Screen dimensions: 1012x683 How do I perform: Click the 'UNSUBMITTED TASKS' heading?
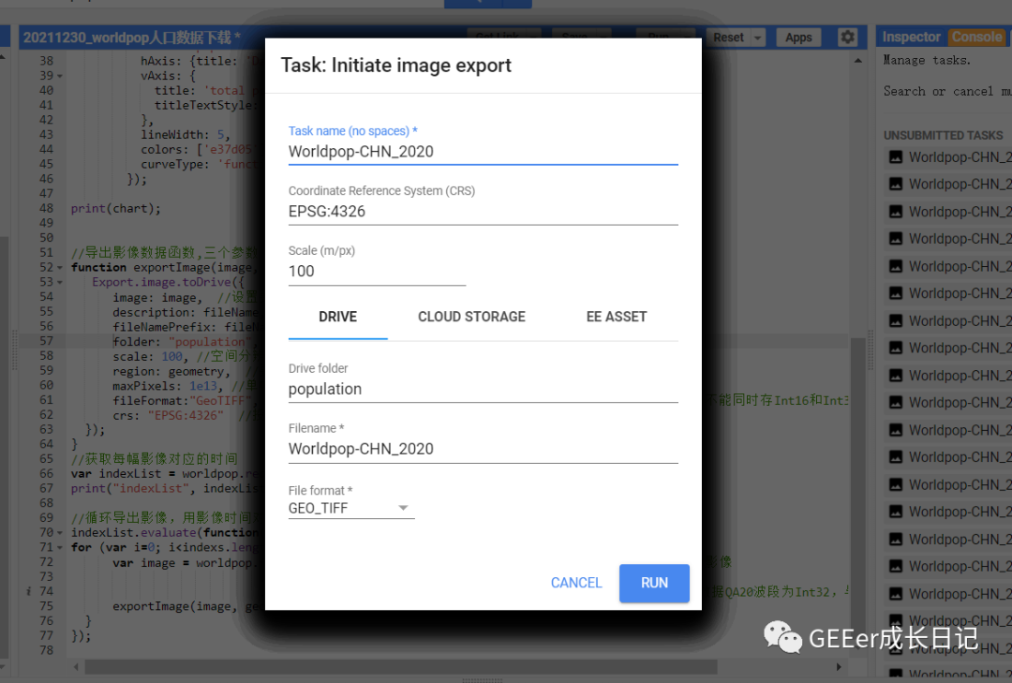tap(943, 135)
